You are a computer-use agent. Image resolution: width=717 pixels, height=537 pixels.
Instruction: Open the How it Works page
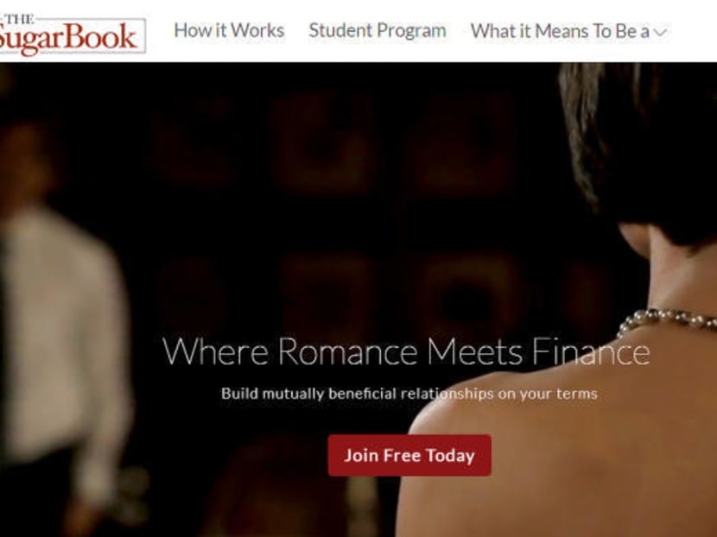tap(229, 30)
